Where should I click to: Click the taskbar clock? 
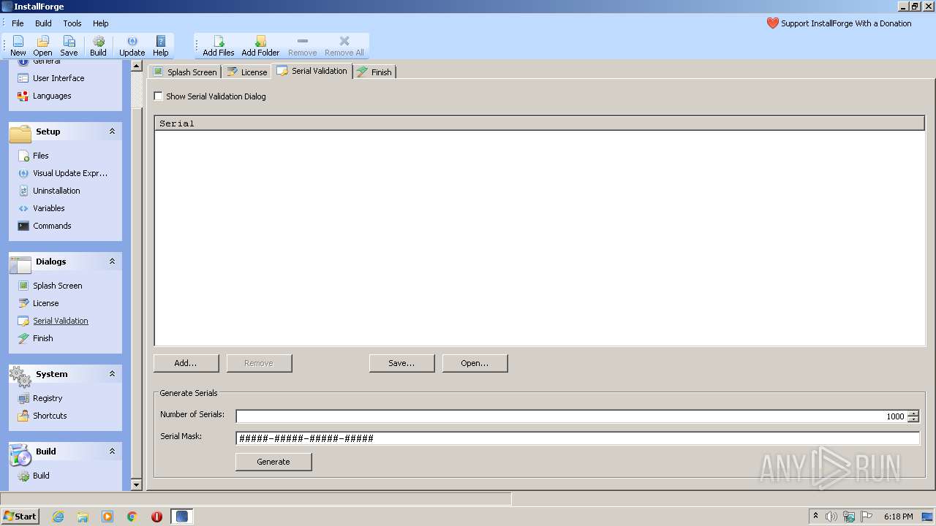898,517
